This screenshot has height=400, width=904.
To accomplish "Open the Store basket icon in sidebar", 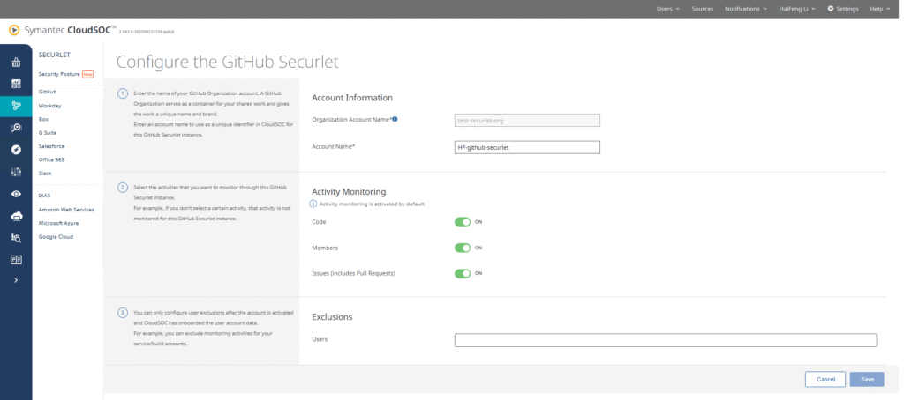I will [x=16, y=63].
